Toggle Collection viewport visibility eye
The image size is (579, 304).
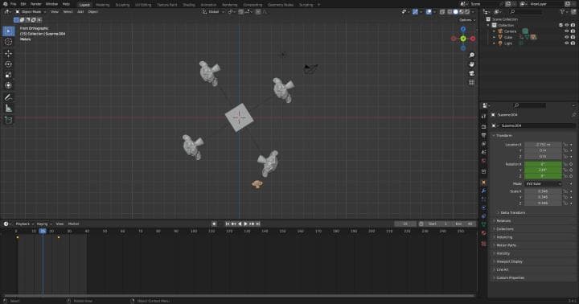567,25
